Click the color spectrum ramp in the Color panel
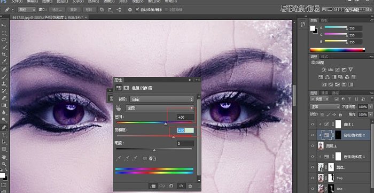 [337, 50]
